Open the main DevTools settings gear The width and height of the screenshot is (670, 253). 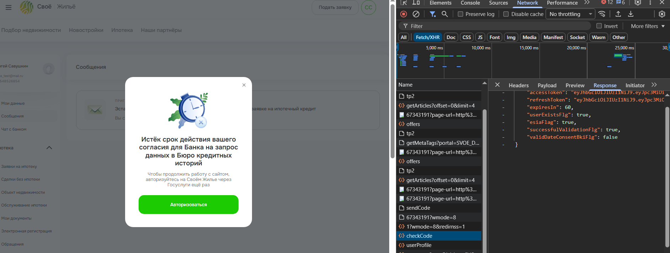638,3
